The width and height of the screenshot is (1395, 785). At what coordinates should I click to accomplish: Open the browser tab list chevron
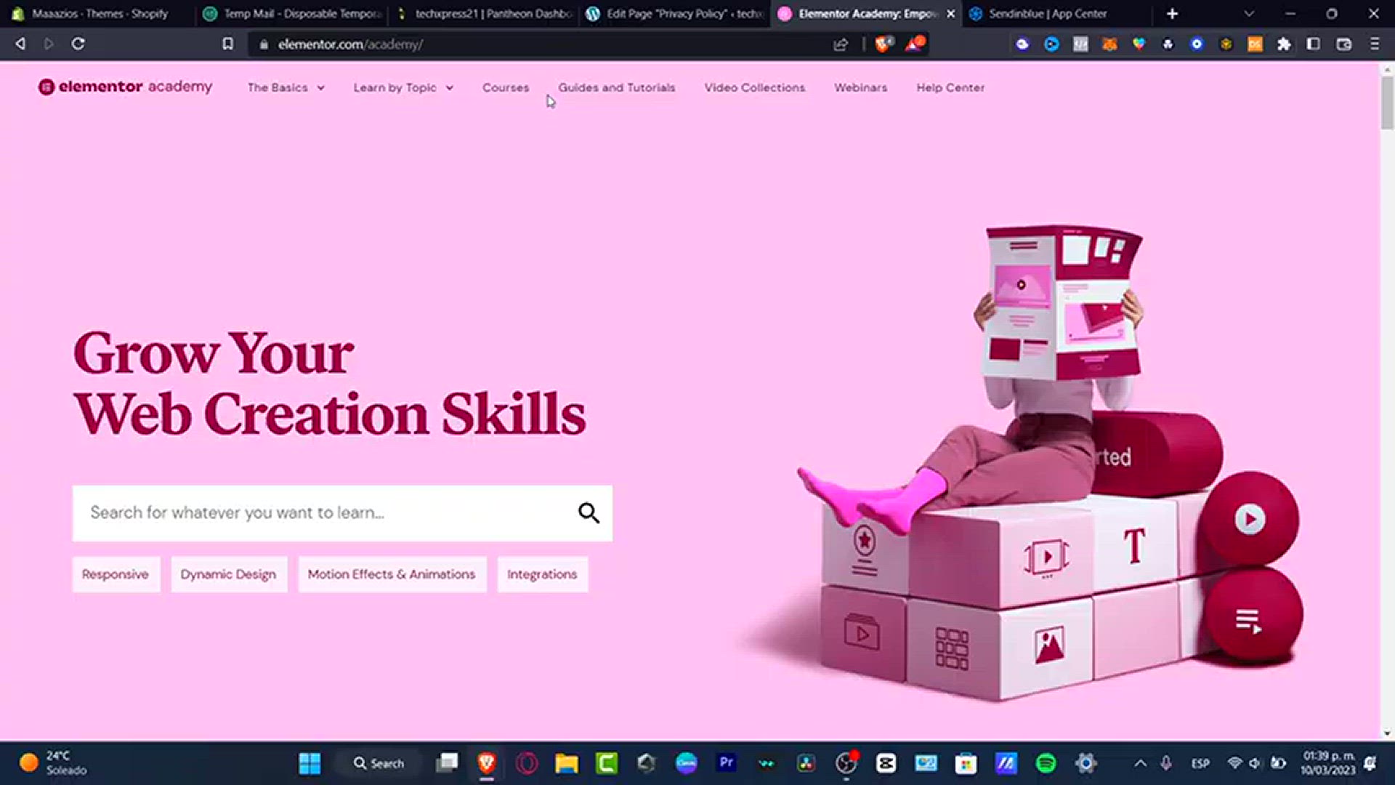(1248, 13)
